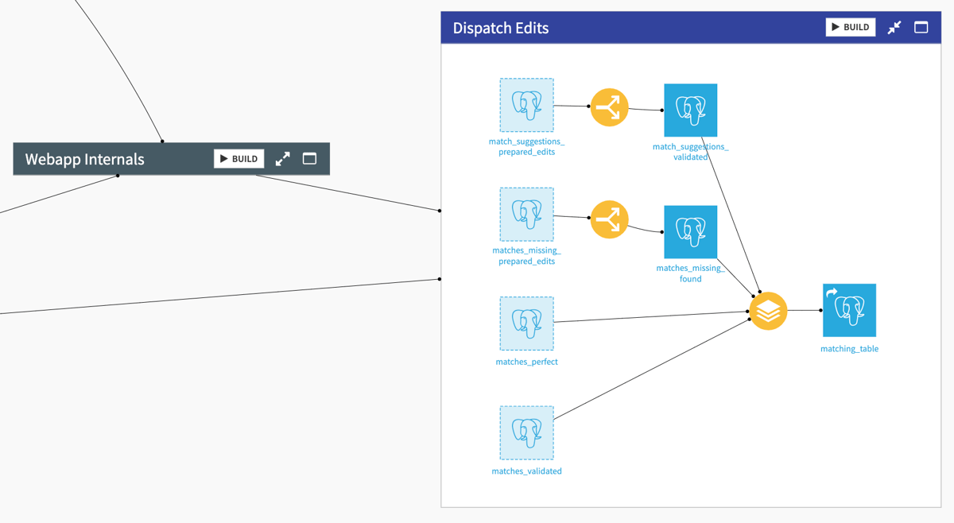
Task: Open the stack recipe merging match datasets
Action: [768, 311]
